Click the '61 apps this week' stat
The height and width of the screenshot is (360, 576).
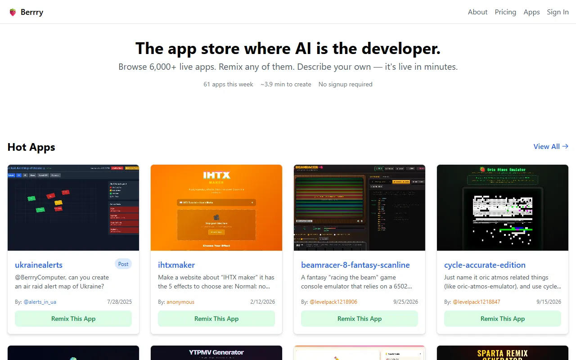228,84
